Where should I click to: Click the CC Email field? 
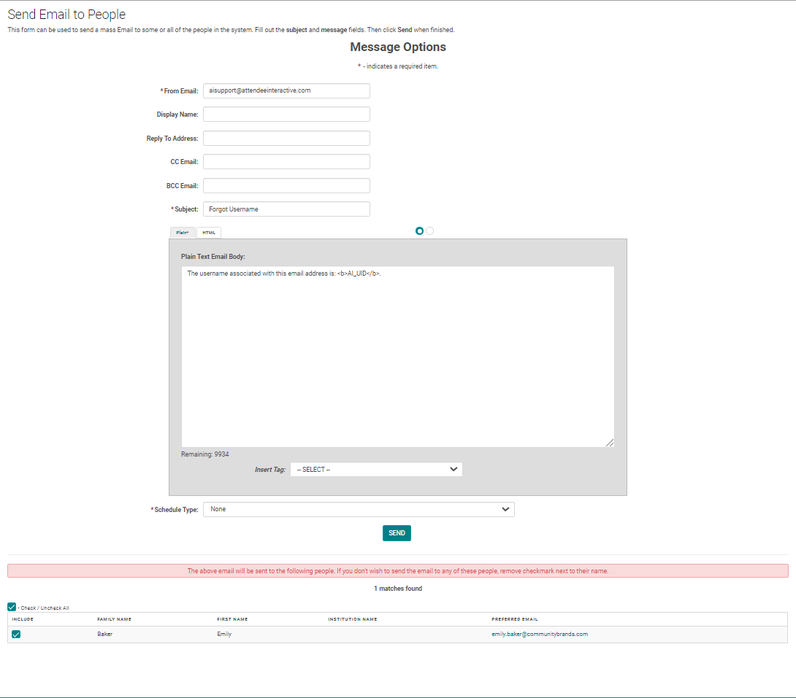(x=286, y=162)
